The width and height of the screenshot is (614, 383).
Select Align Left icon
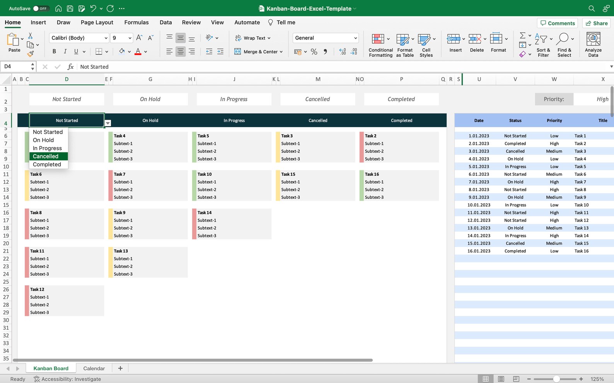coord(169,51)
